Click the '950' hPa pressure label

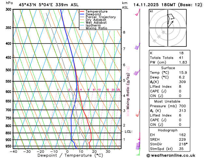9,146
